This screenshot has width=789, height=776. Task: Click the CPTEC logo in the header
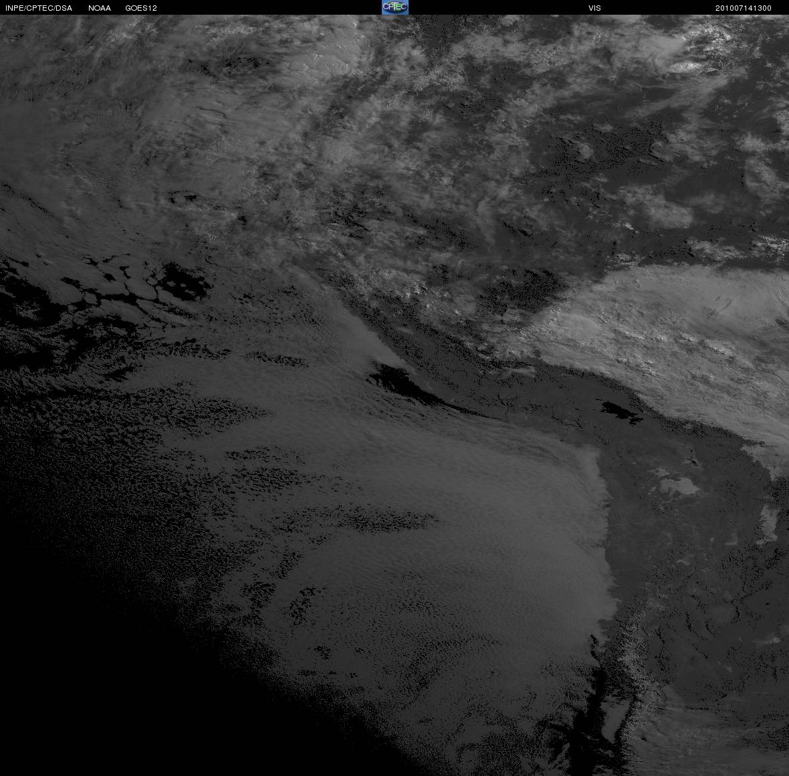[x=395, y=7]
